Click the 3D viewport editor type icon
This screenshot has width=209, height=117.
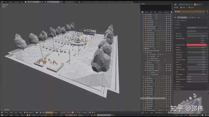2,113
